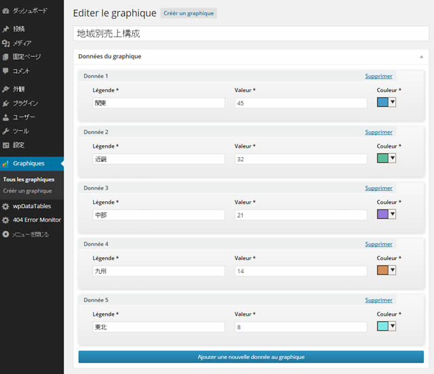Viewport: 434px width, 374px height.
Task: Click the Users (ユーザー) person icon
Action: [5, 117]
